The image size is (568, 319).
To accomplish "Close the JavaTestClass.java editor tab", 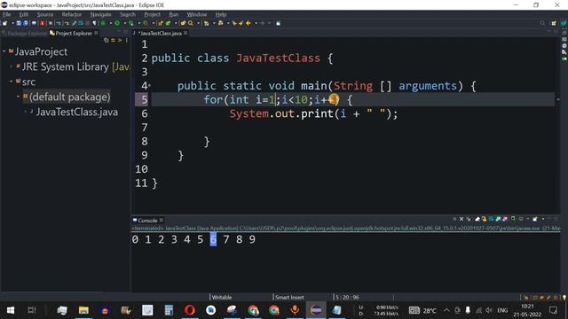I will click(x=185, y=33).
